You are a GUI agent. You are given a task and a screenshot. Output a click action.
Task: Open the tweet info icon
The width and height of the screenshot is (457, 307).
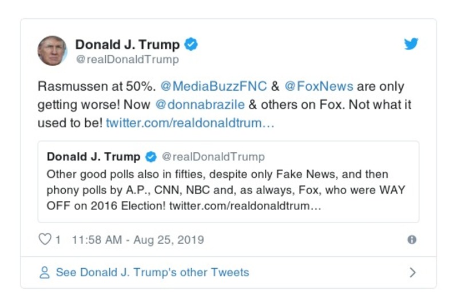coord(411,240)
